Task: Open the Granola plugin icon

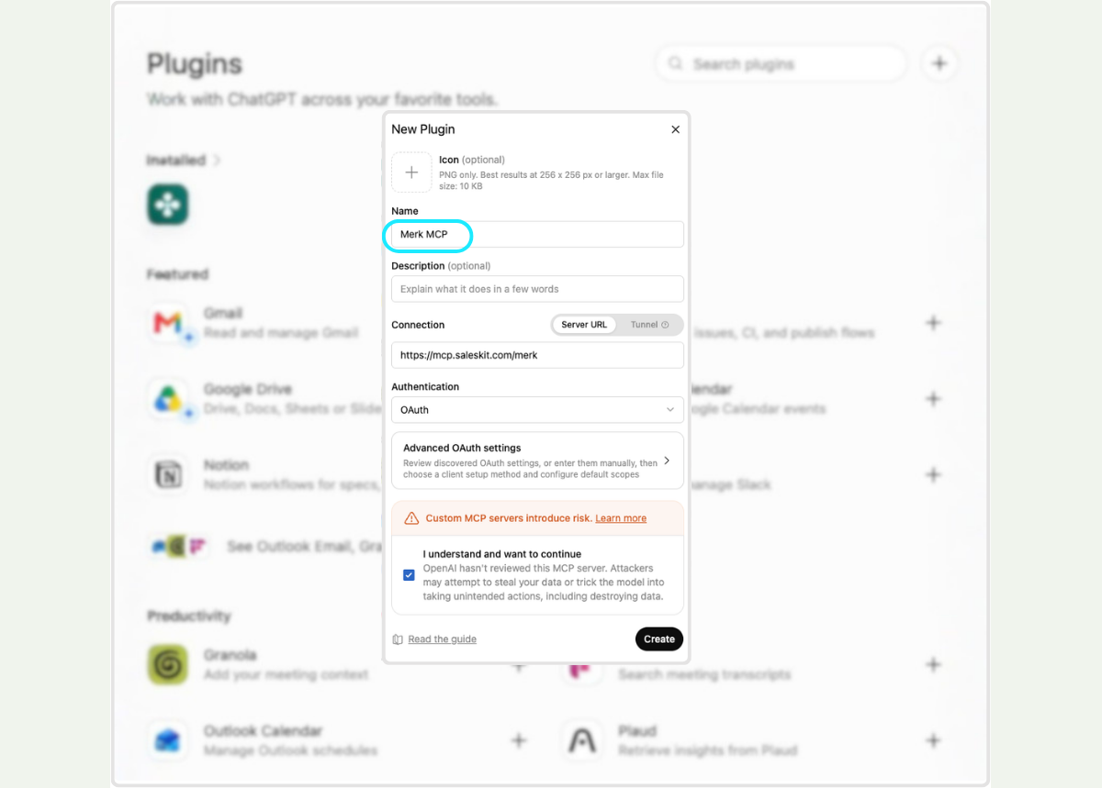Action: [x=168, y=665]
